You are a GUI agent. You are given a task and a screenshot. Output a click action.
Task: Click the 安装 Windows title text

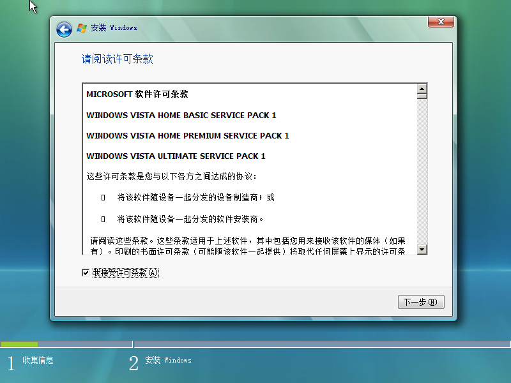click(x=114, y=27)
